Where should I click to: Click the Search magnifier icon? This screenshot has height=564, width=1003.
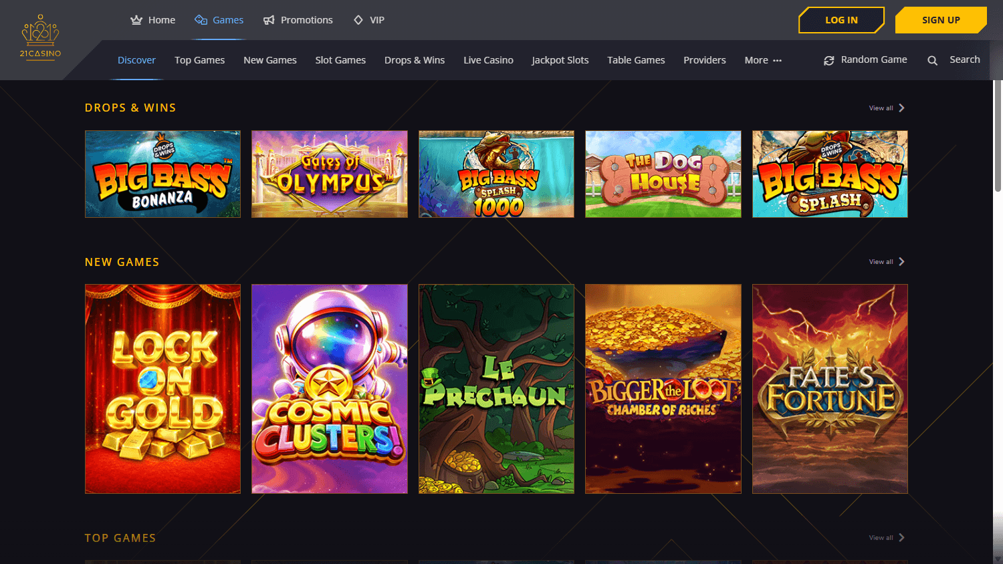click(932, 60)
